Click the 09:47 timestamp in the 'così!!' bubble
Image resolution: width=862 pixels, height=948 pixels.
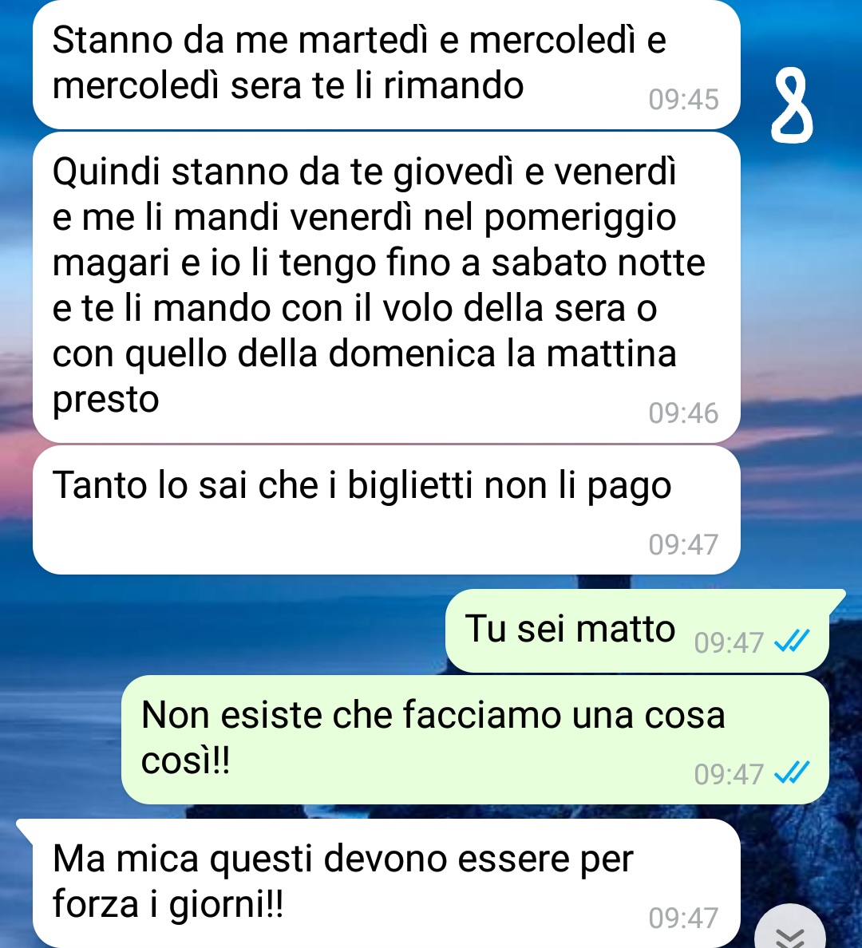tap(729, 775)
